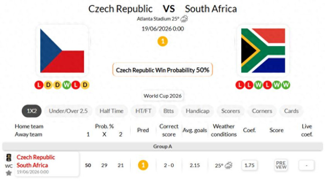Click South Africa's last green W form badge

tap(286, 85)
